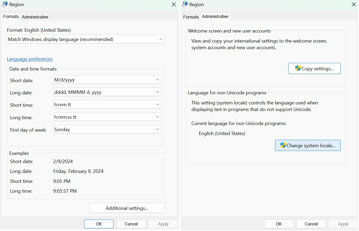Select the Administrative tab in right window
Viewport: 359px width, 231px height.
click(x=215, y=16)
